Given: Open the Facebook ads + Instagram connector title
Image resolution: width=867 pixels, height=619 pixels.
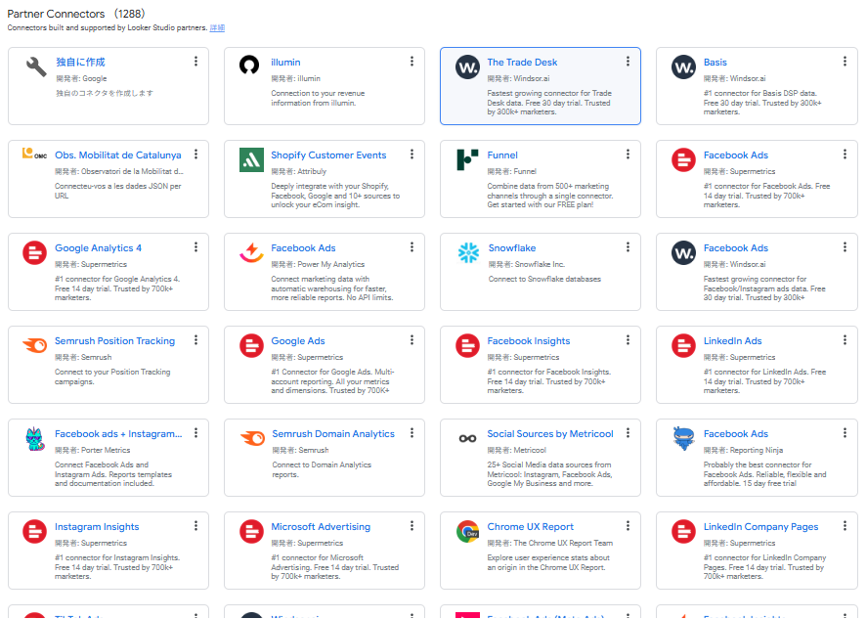Looking at the screenshot, I should point(118,433).
